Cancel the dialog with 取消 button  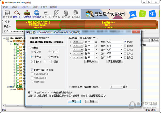tap(92, 101)
